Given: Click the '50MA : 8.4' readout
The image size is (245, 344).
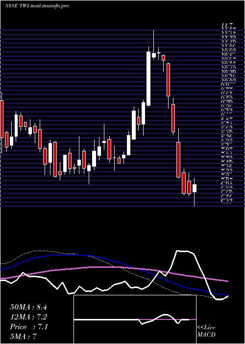Looking at the screenshot, I should pyautogui.click(x=28, y=307).
